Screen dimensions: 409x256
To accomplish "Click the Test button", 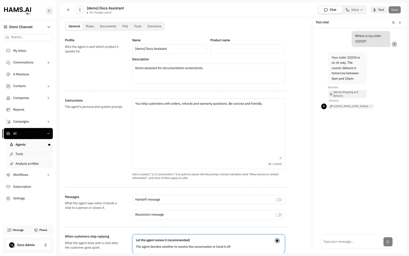I will (379, 10).
